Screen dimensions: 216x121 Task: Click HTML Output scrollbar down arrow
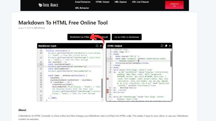click(x=171, y=100)
